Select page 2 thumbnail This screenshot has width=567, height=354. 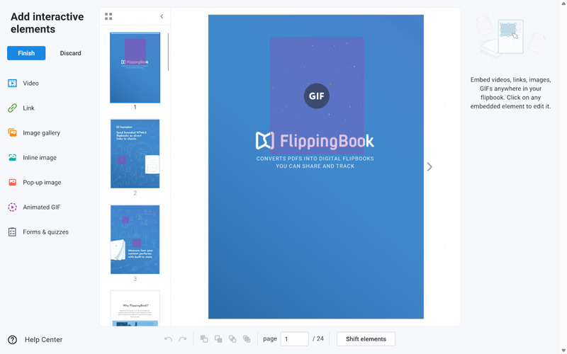point(135,154)
